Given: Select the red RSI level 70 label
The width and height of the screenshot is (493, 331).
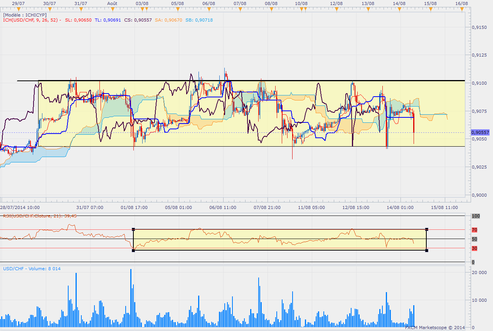Looking at the screenshot, I should [475, 230].
